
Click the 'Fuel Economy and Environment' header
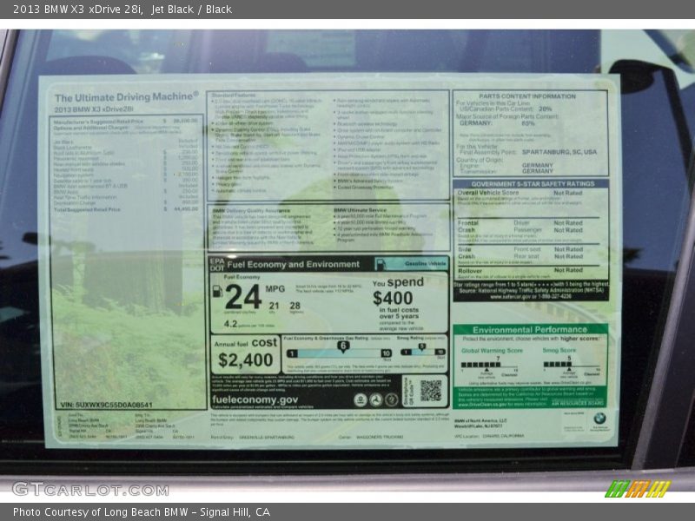coord(293,265)
